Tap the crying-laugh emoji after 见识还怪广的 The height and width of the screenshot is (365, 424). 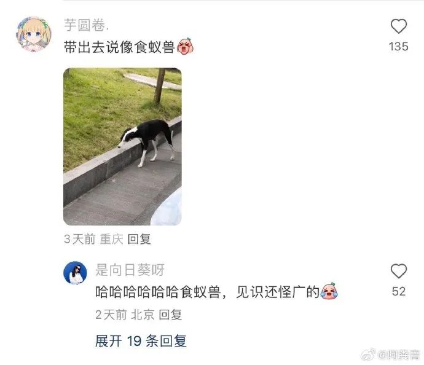tap(329, 291)
